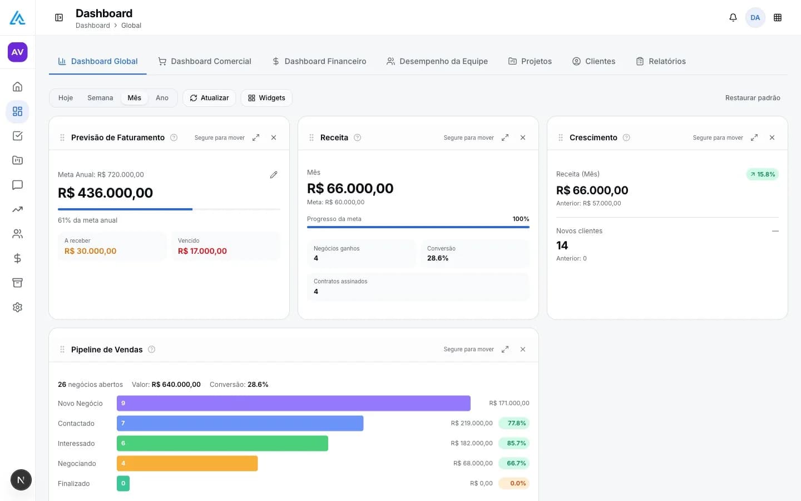Open the projects folder sidebar icon

17,160
